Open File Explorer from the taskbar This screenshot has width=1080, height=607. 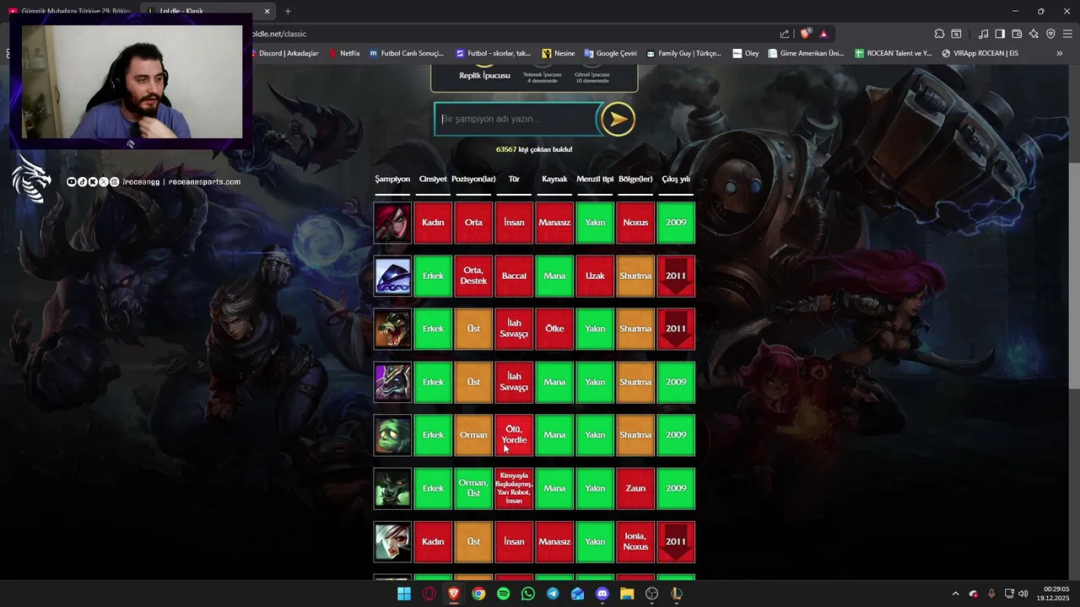[627, 594]
